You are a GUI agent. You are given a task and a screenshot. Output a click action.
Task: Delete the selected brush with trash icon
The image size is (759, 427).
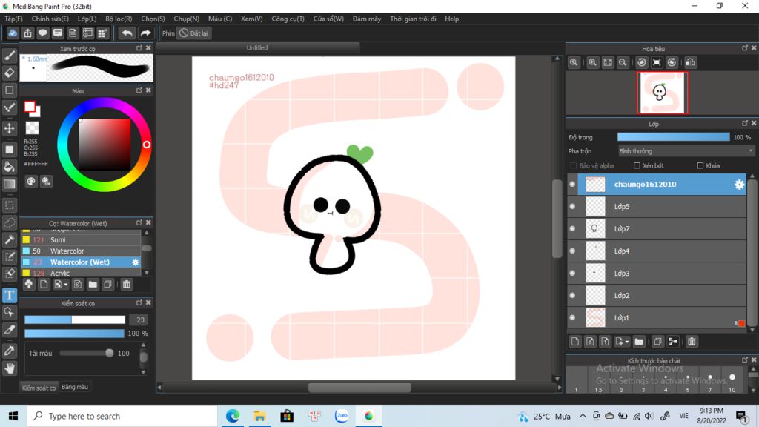(x=127, y=284)
